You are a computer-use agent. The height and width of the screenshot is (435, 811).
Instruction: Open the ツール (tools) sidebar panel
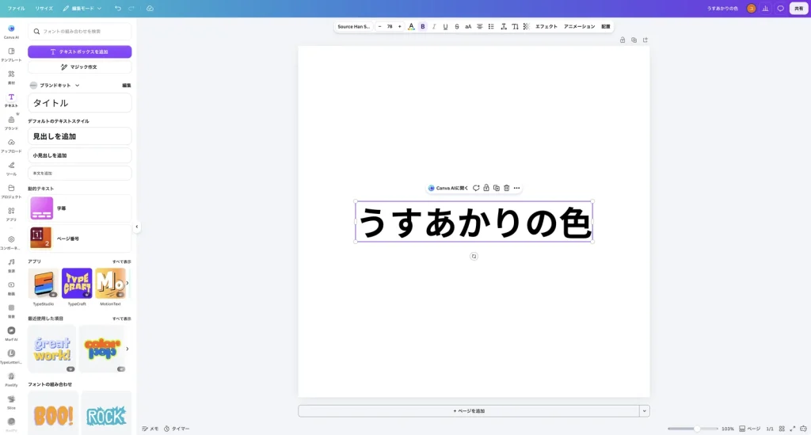click(11, 168)
